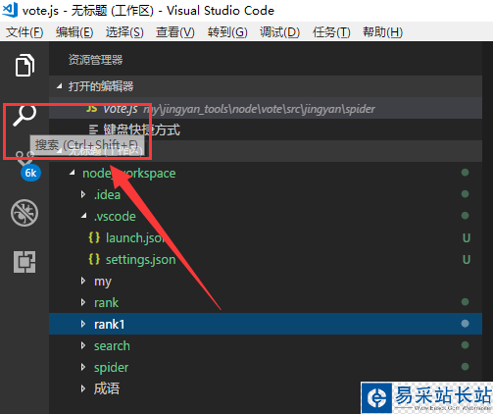Open the 查看(V) menu
This screenshot has width=493, height=414.
pyautogui.click(x=175, y=32)
